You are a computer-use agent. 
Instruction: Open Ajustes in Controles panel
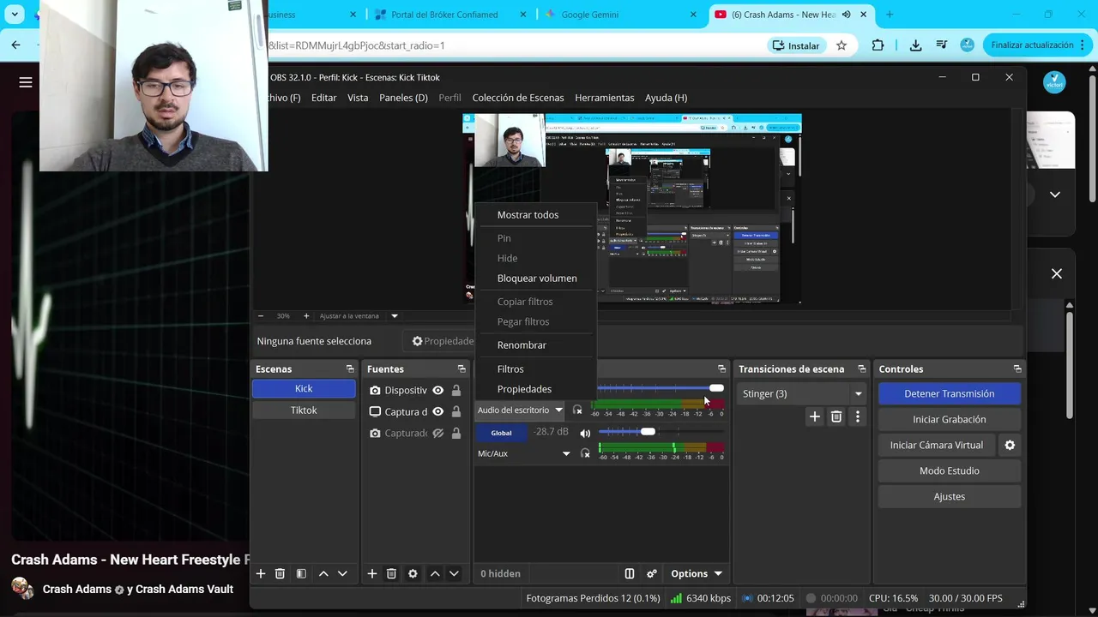949,496
